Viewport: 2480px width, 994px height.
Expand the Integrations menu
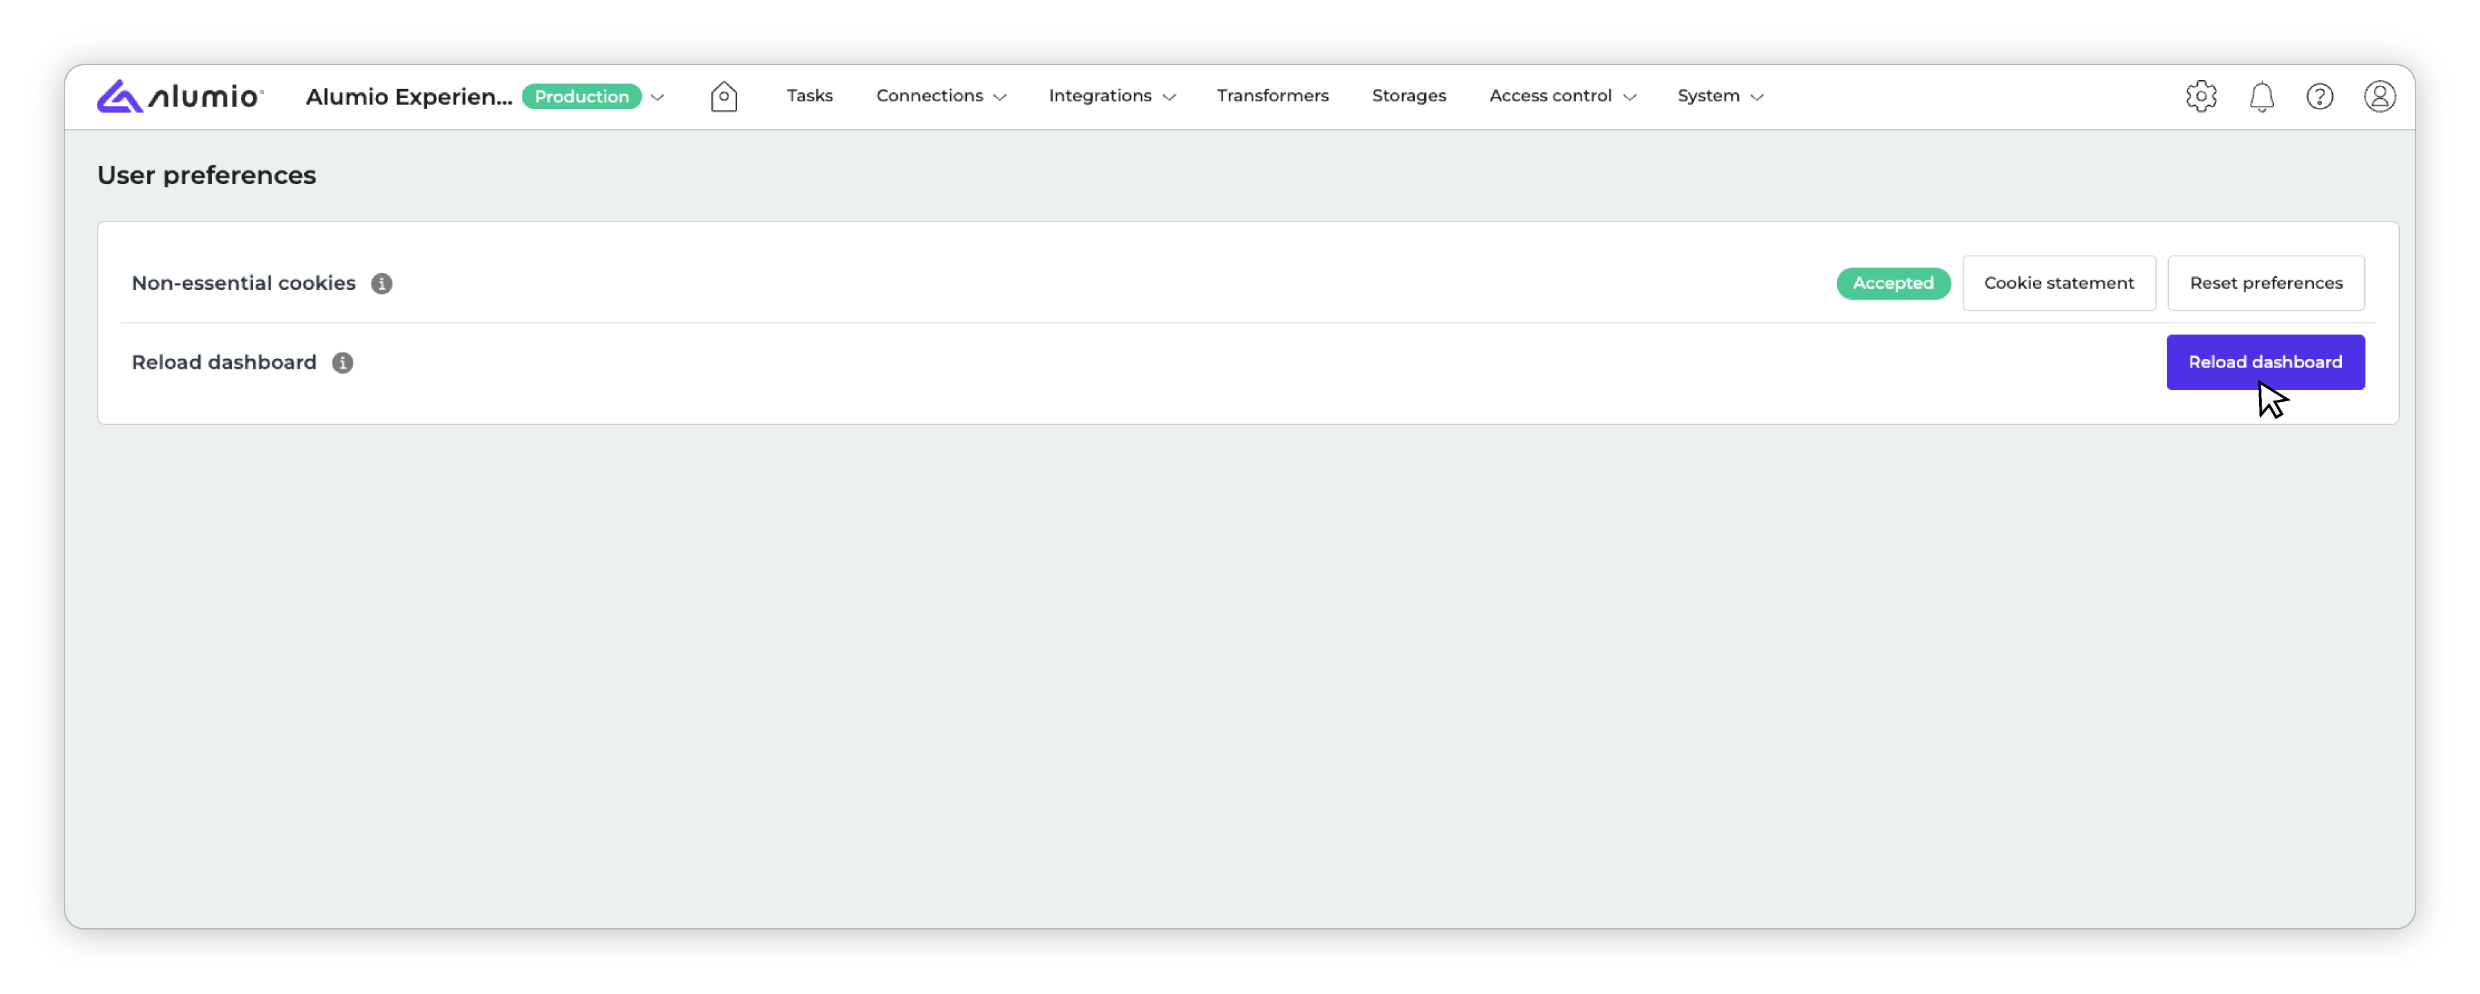(1112, 96)
